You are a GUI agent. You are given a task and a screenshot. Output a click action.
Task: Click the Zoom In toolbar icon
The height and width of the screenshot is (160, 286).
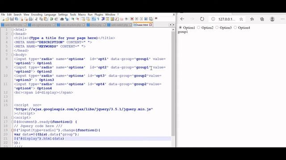(72, 19)
